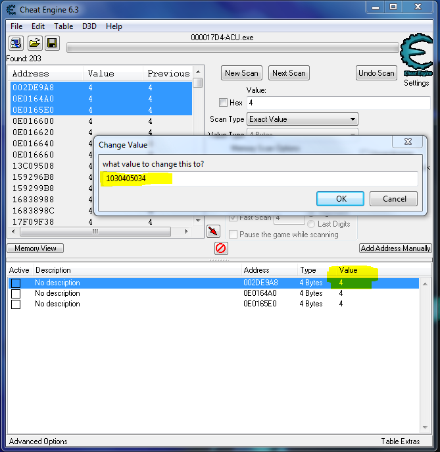Open Settings via Cheat Engine logo
This screenshot has width=440, height=452.
(416, 54)
